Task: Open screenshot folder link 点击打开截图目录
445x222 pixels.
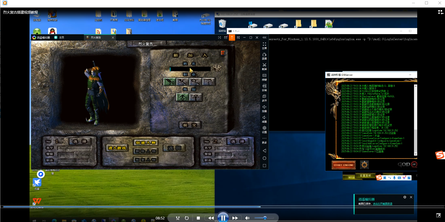Action: [x=383, y=204]
